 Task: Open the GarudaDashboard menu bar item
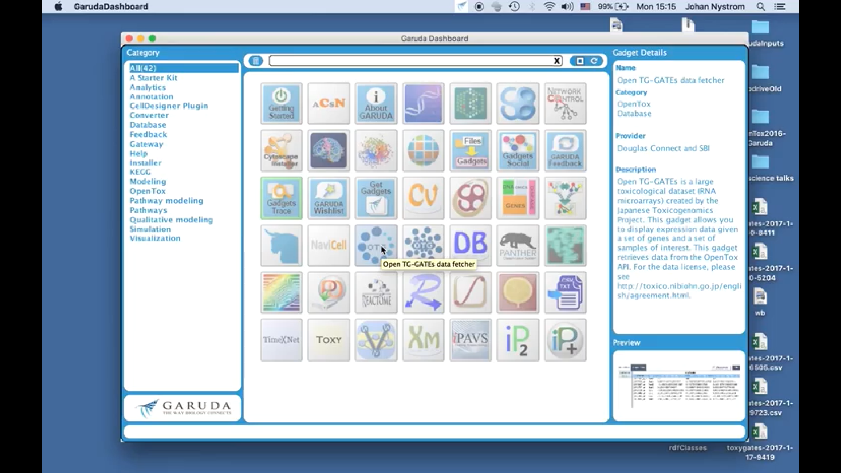111,6
